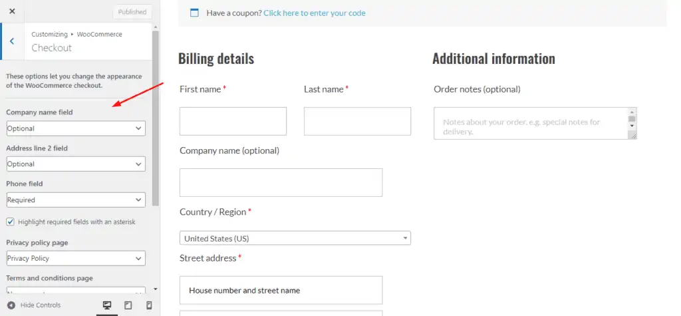This screenshot has width=681, height=316.
Task: Expand the Phone field dropdown
Action: click(x=75, y=200)
